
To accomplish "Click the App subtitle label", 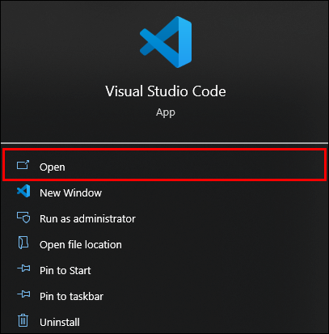I will click(166, 112).
